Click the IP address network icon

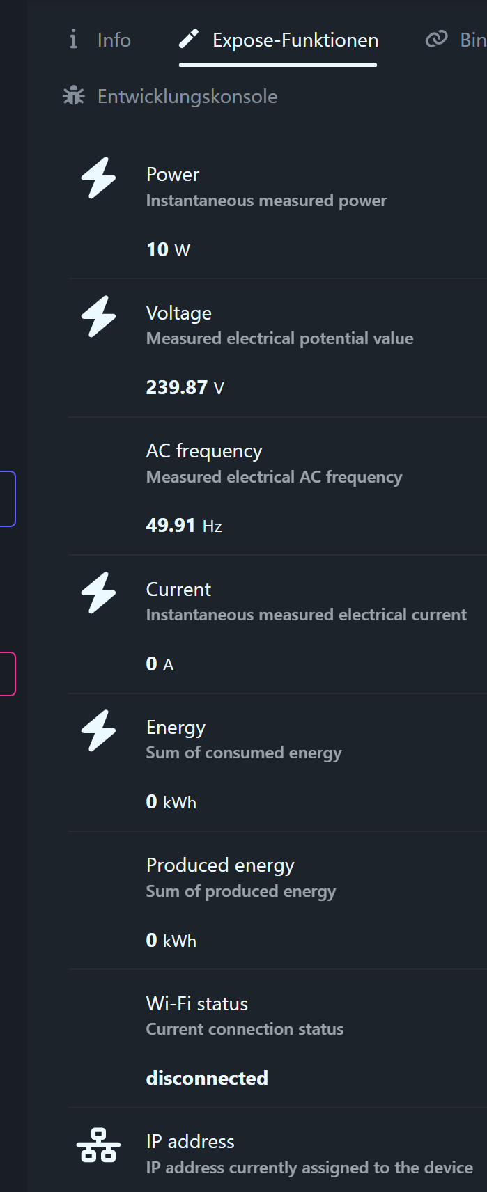coord(98,1145)
